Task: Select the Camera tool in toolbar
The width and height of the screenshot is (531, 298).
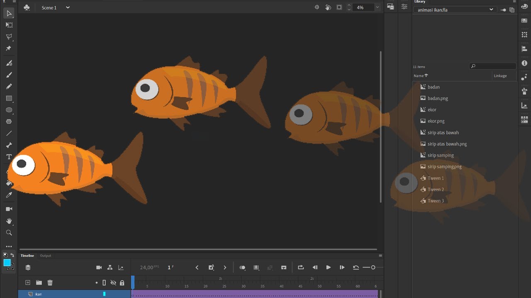Action: tap(9, 209)
